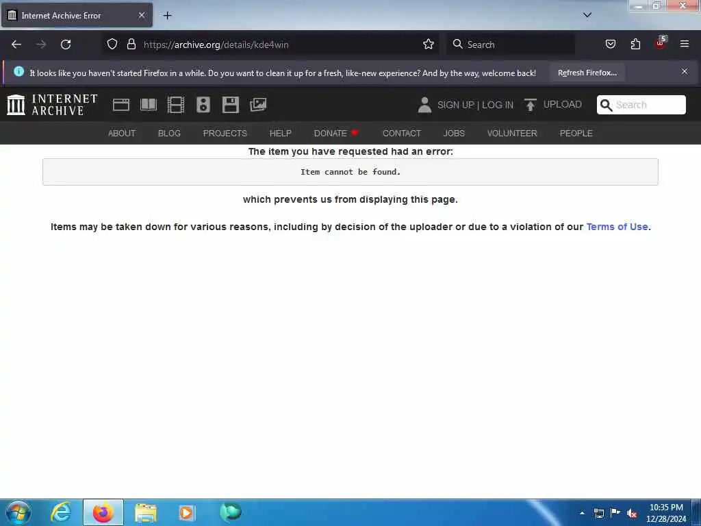Open the Images icon in archive header

point(258,105)
